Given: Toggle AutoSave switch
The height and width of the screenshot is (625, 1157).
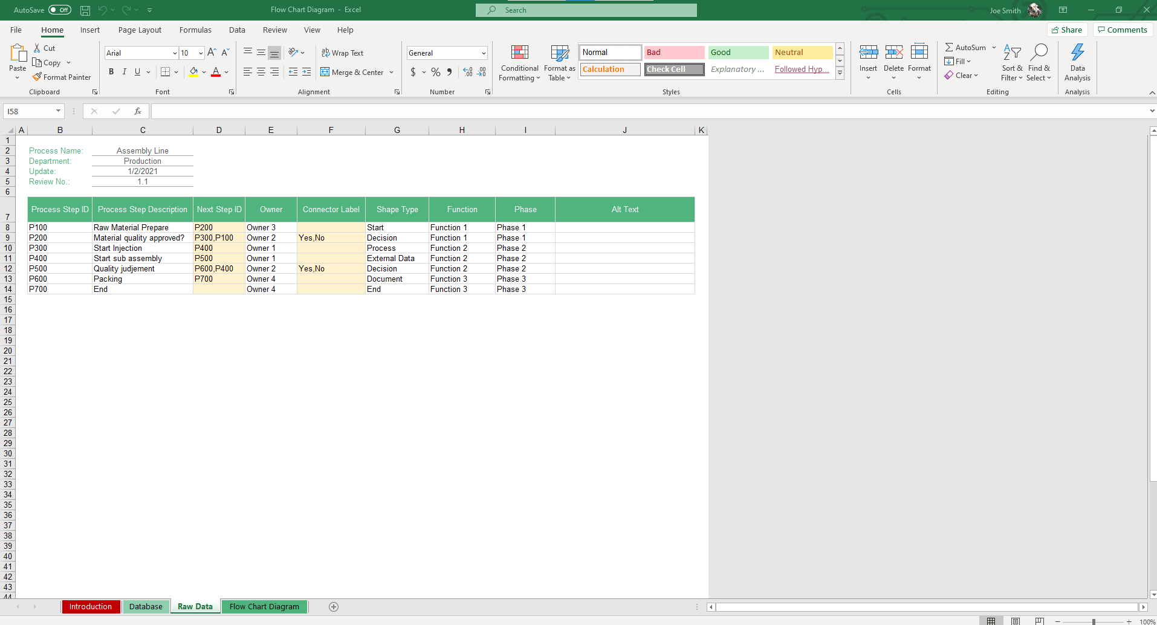Looking at the screenshot, I should (x=60, y=10).
